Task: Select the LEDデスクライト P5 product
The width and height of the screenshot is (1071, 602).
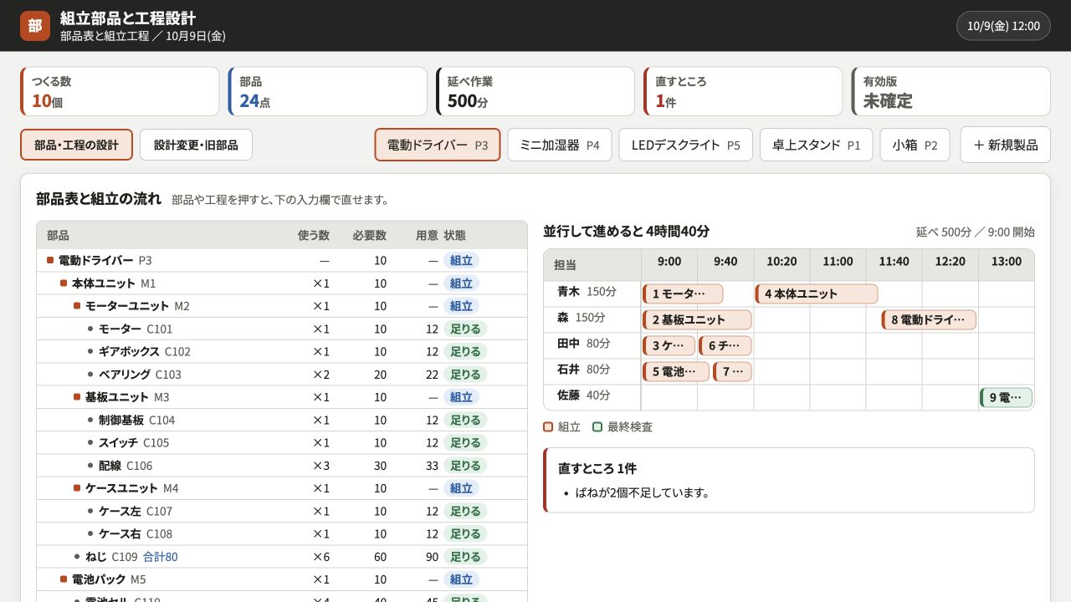Action: tap(686, 145)
